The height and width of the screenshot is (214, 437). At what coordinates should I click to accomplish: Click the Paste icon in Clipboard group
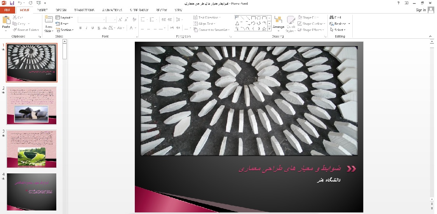pyautogui.click(x=6, y=22)
